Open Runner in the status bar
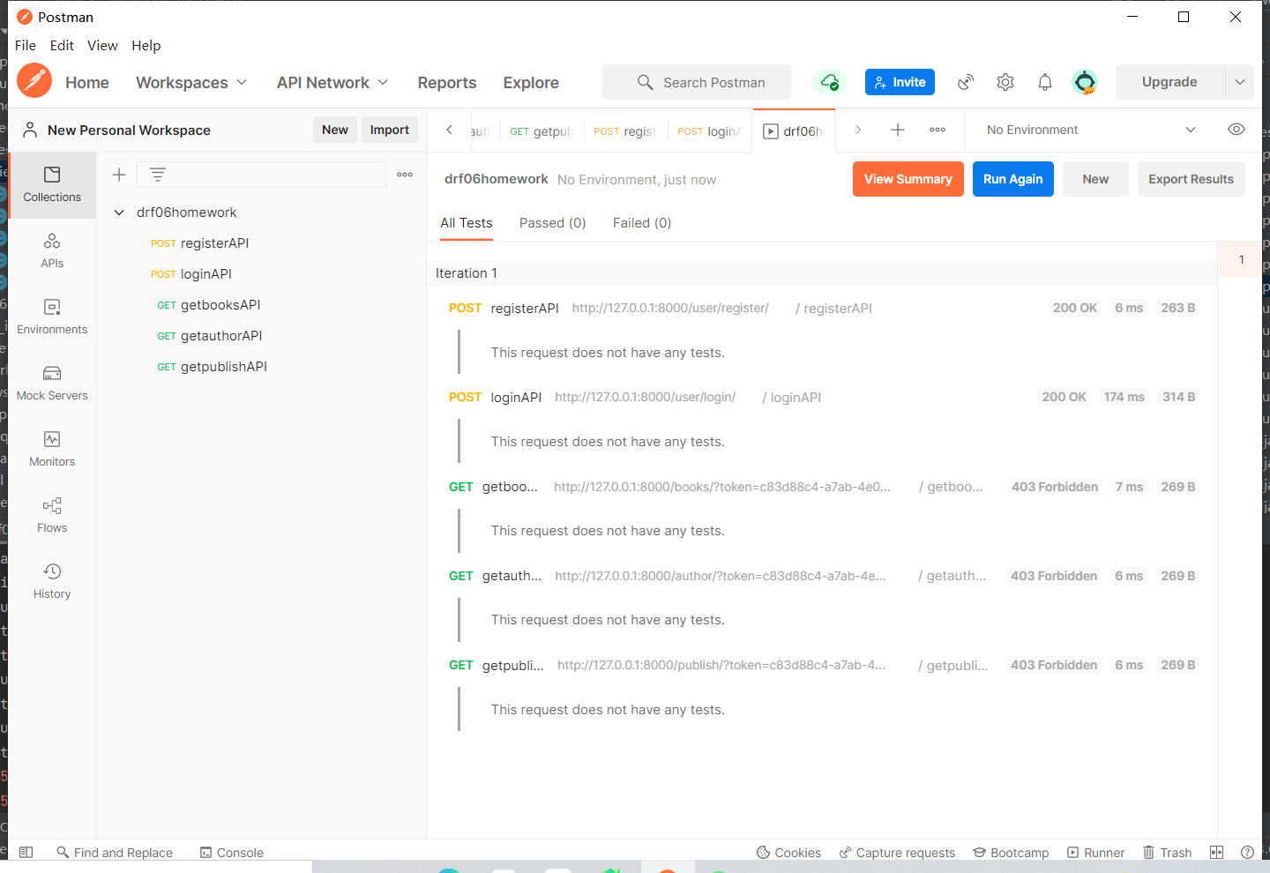 (x=1095, y=853)
